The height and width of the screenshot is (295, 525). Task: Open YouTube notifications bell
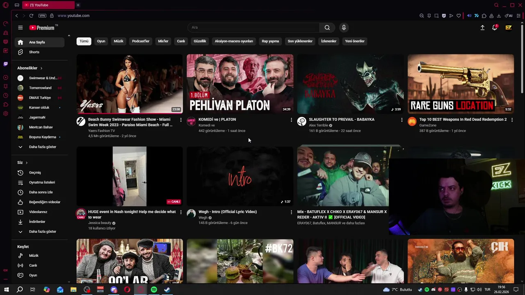click(495, 27)
